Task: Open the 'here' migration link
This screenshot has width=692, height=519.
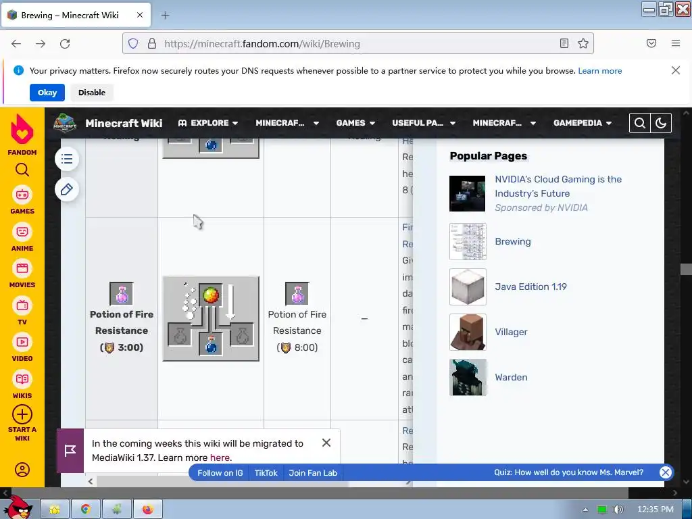Action: click(220, 458)
